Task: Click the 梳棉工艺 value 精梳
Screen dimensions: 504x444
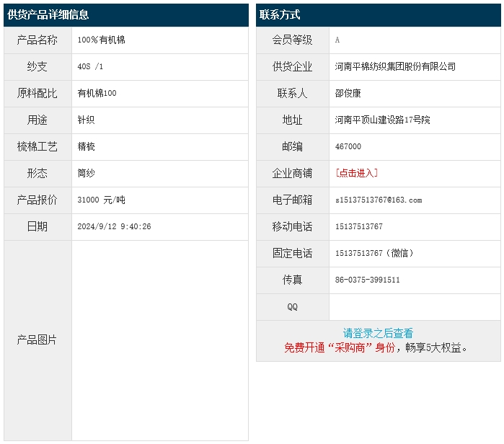Action: pos(87,146)
